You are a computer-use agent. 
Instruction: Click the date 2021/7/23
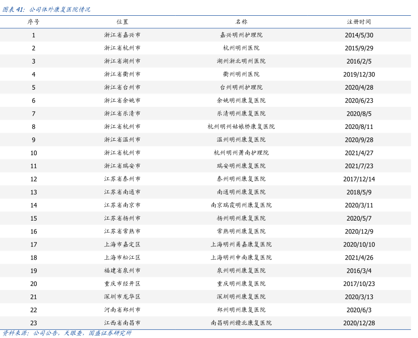pyautogui.click(x=359, y=166)
